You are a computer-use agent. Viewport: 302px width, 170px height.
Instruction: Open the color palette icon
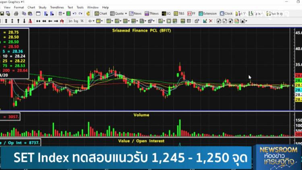[88, 14]
